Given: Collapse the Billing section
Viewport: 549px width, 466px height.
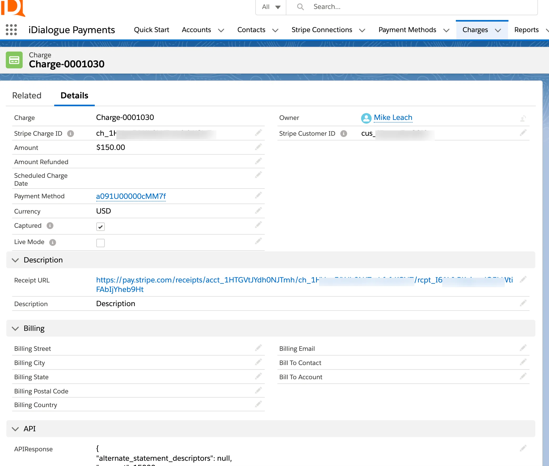Looking at the screenshot, I should (x=15, y=328).
